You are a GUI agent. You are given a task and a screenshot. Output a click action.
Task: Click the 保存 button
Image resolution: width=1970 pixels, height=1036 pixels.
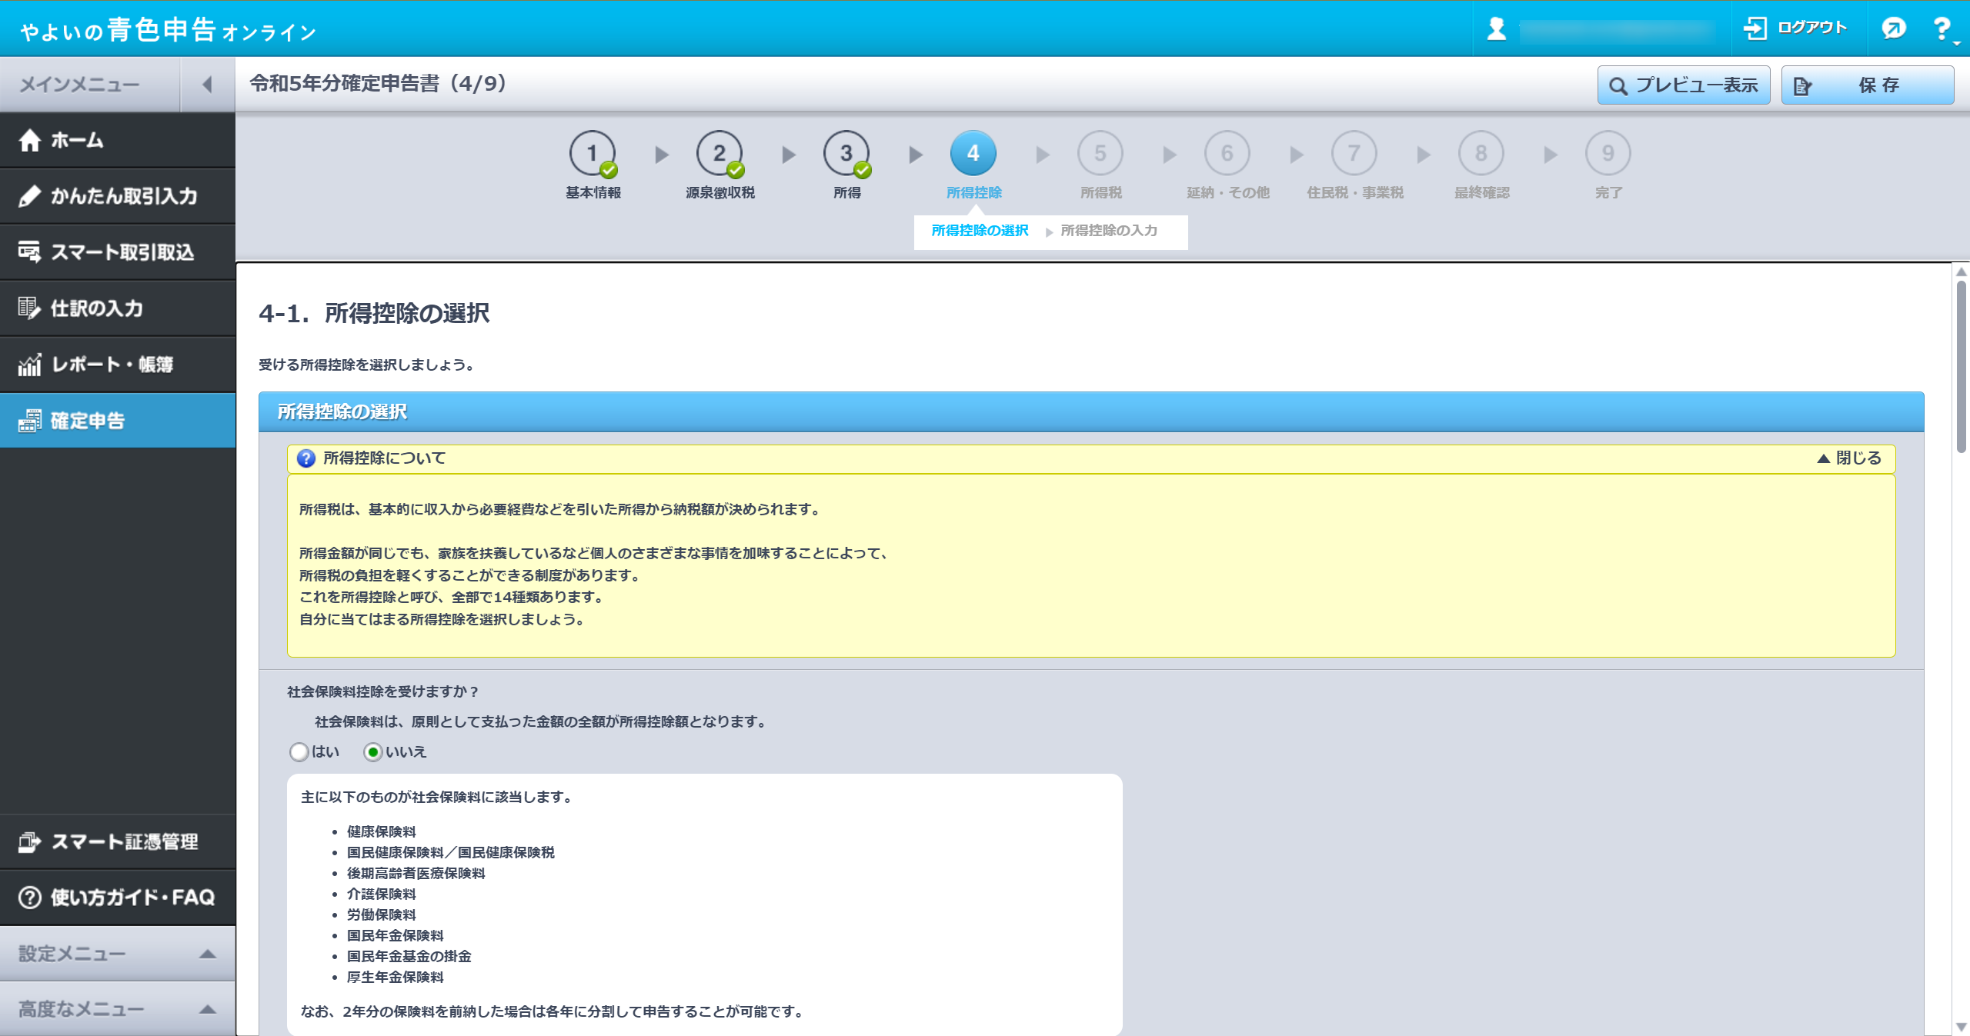(x=1867, y=85)
